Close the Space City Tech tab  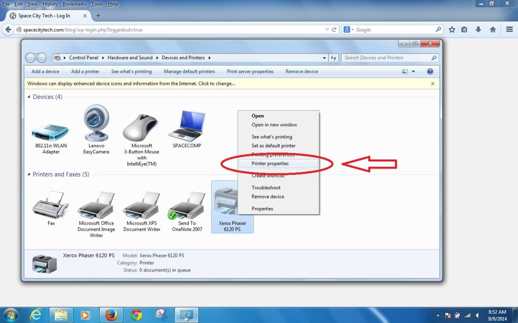pos(85,16)
